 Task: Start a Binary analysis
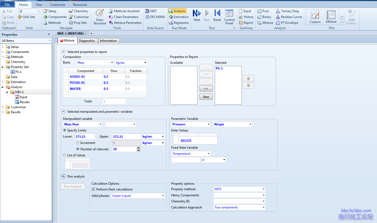tap(264, 17)
